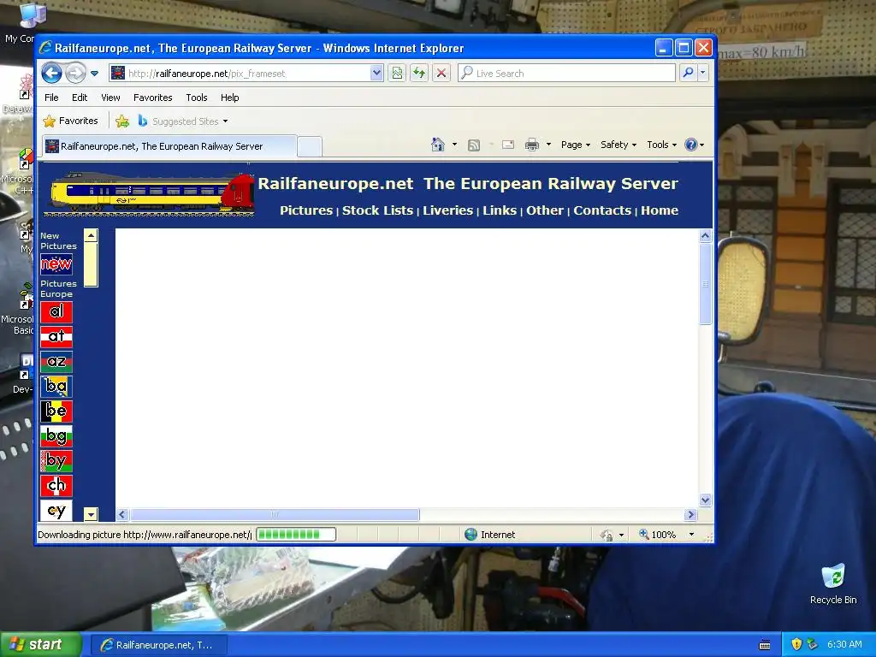The image size is (876, 657).
Task: Click the horizontal scroll right arrow
Action: pyautogui.click(x=691, y=514)
